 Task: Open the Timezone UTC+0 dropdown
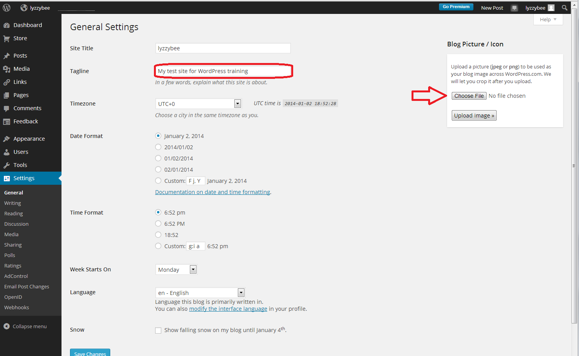198,104
